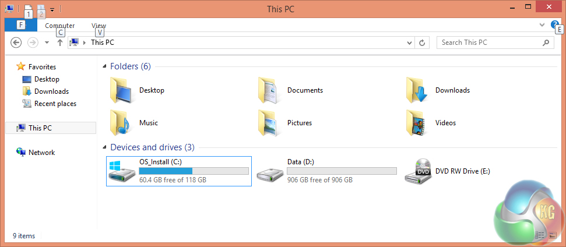Go up one folder level
This screenshot has height=247, width=566.
[x=59, y=43]
